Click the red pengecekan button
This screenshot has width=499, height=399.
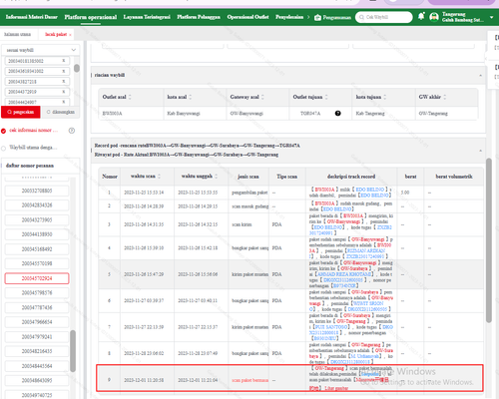(21, 112)
